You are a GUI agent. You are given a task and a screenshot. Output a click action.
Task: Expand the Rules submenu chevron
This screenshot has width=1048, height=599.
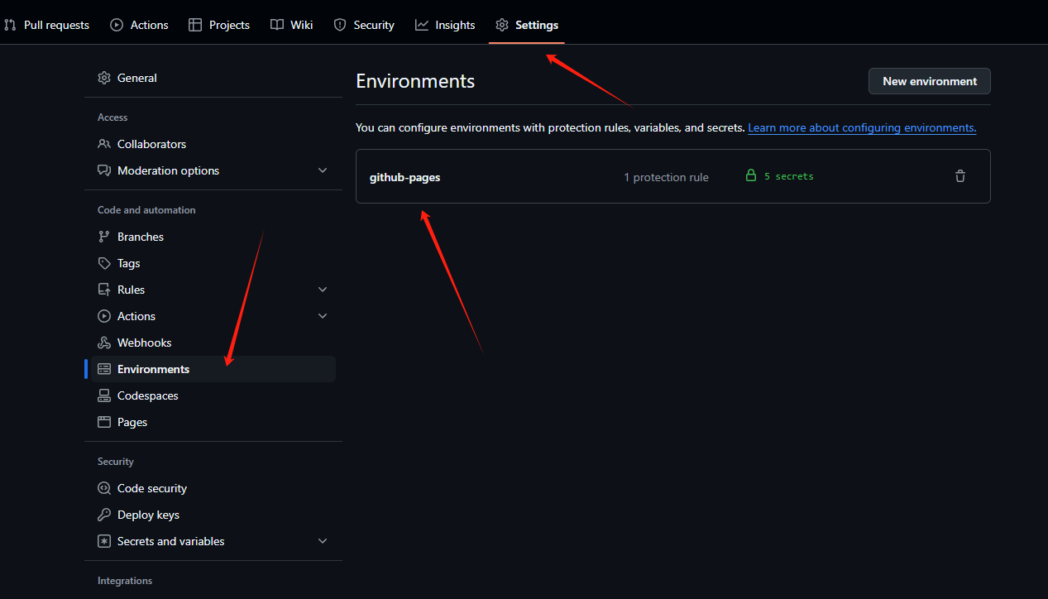[x=323, y=290]
